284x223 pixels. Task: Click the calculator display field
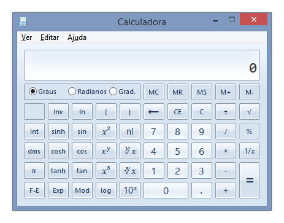142,65
